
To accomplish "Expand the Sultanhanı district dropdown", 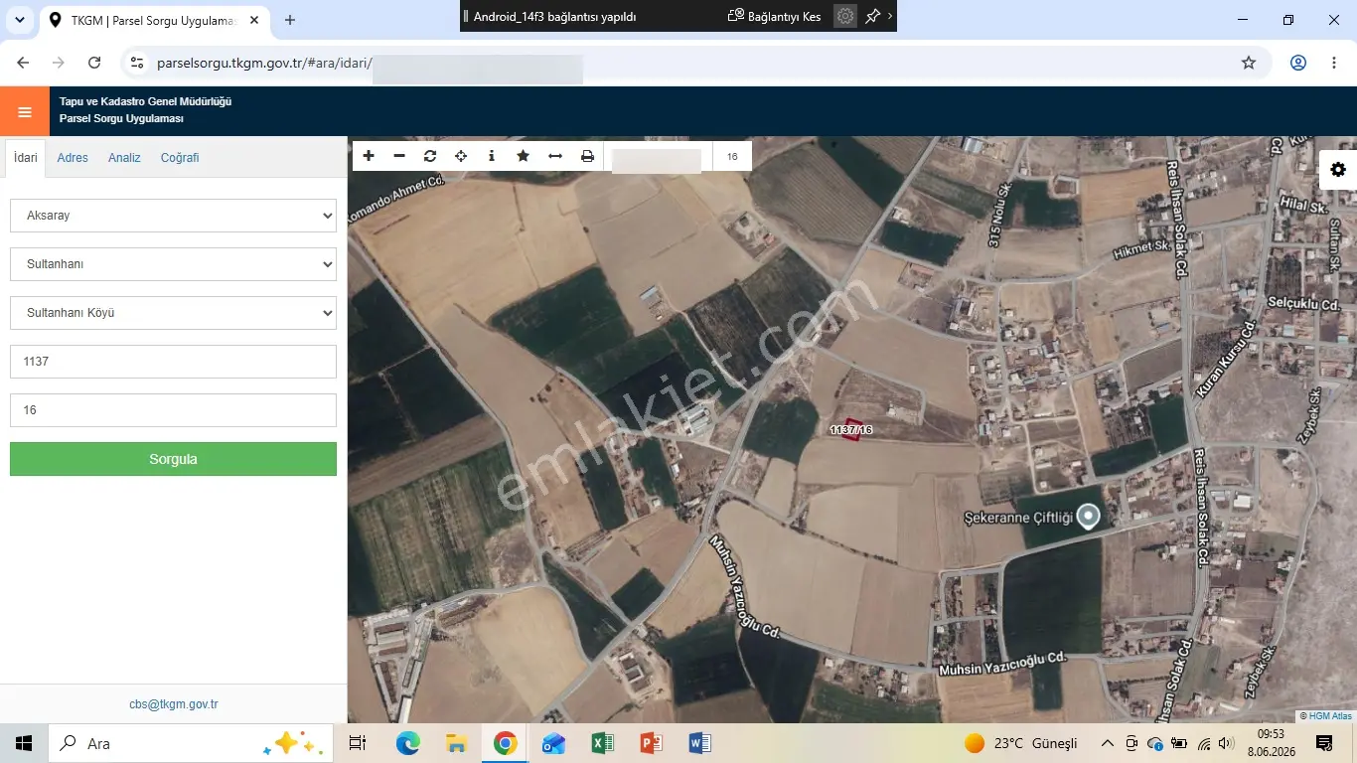I will point(173,264).
